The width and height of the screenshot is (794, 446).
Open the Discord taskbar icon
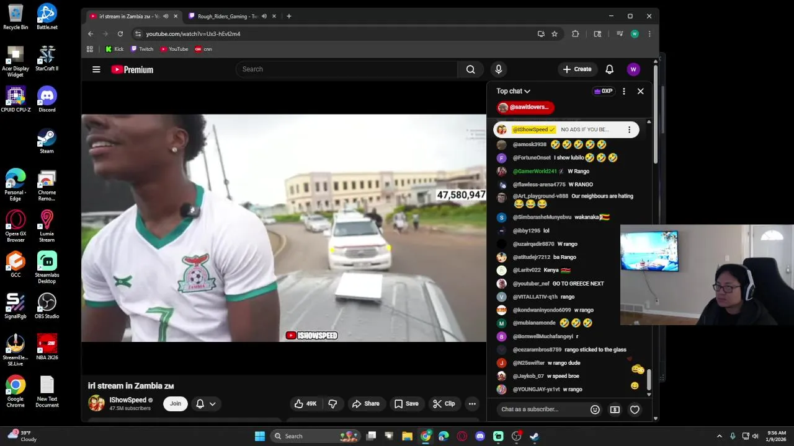[480, 436]
